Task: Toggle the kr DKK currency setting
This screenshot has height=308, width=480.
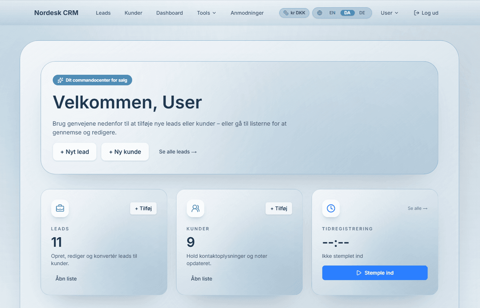Action: (x=294, y=12)
